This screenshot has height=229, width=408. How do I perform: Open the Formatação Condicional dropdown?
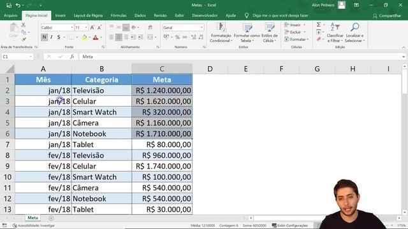[x=221, y=32]
